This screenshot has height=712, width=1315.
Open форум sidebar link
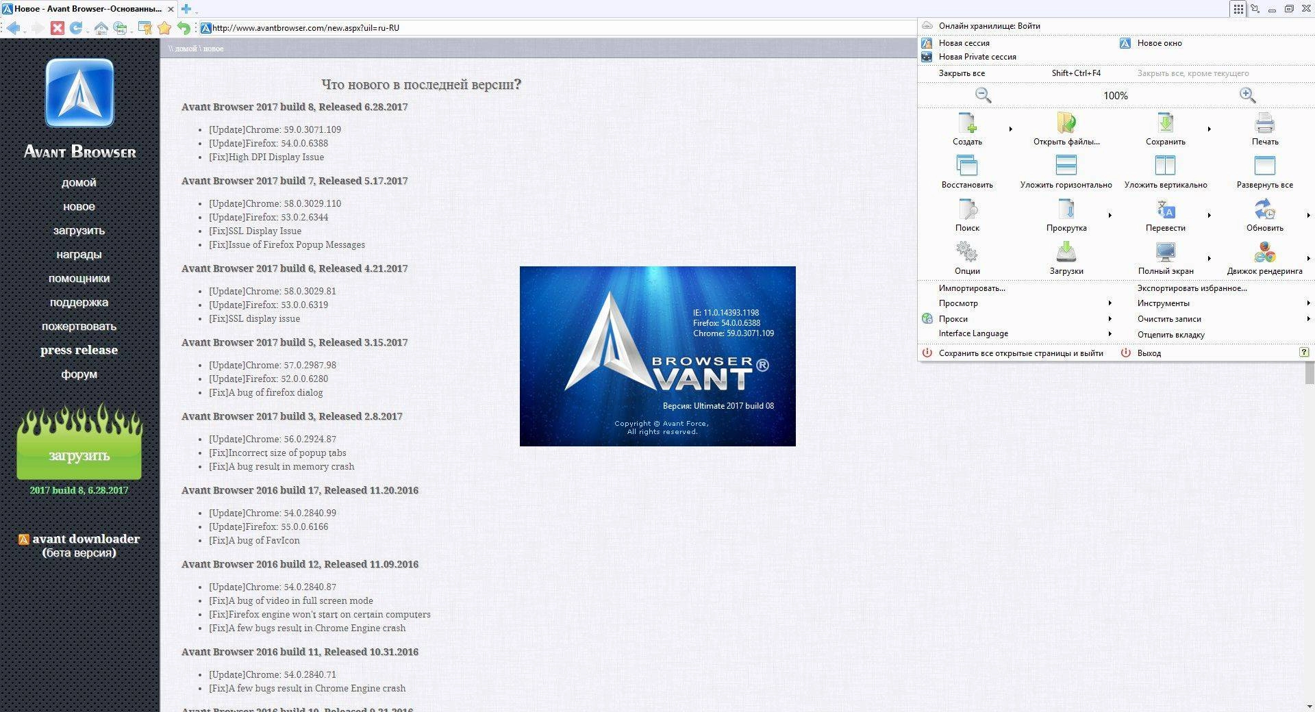click(x=79, y=374)
